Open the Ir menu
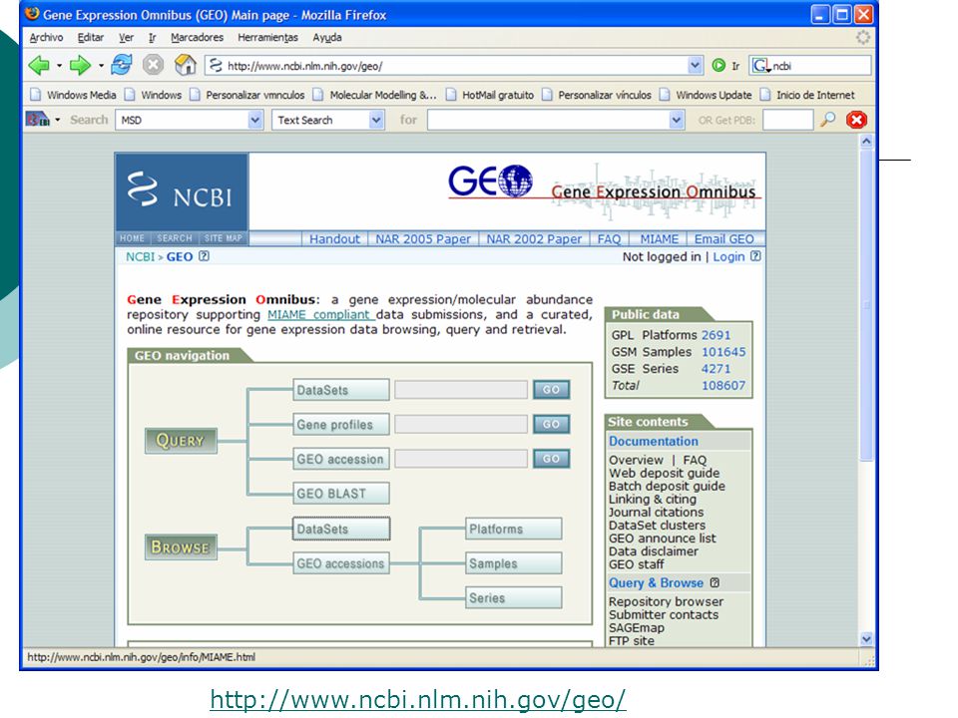958x718 pixels. coord(152,37)
